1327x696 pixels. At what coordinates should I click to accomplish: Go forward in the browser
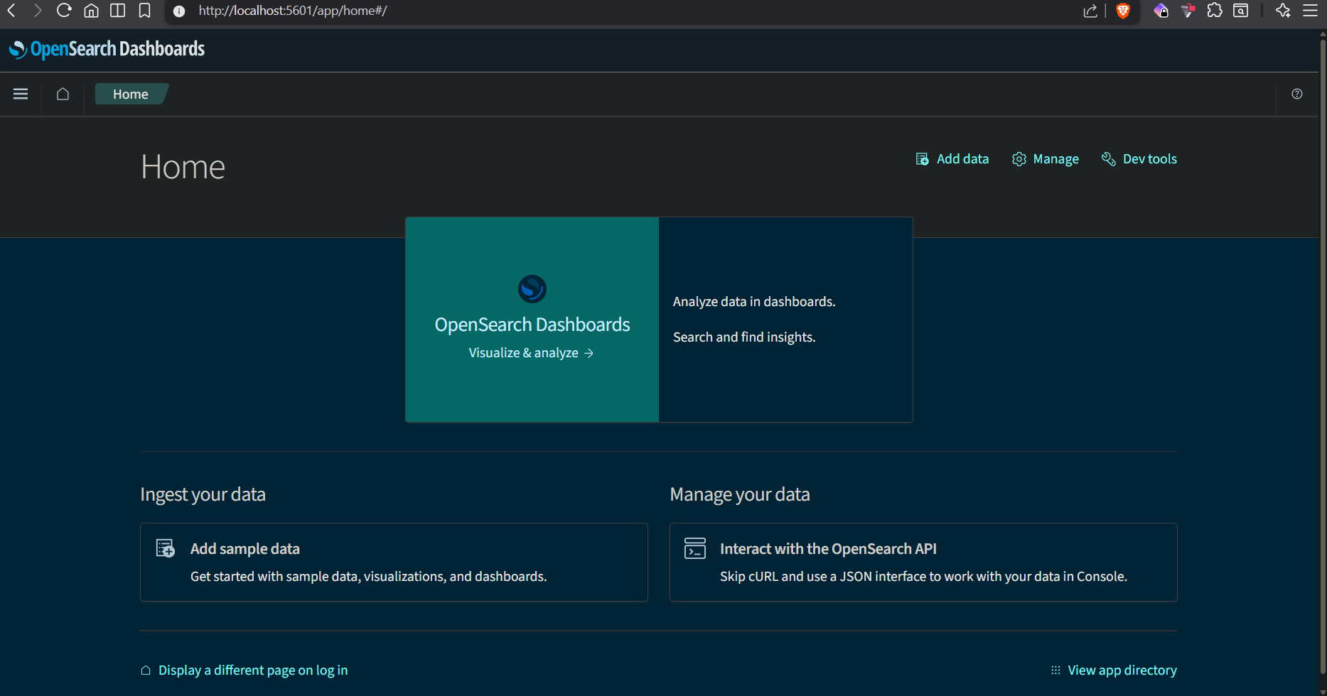(x=38, y=11)
